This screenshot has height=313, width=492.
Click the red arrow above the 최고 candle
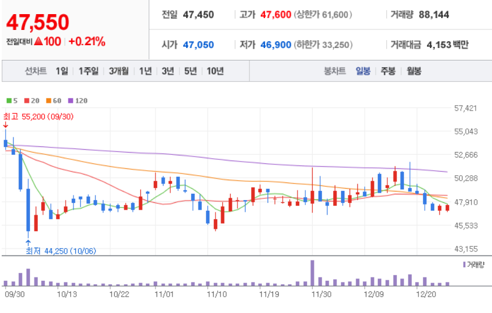point(6,125)
